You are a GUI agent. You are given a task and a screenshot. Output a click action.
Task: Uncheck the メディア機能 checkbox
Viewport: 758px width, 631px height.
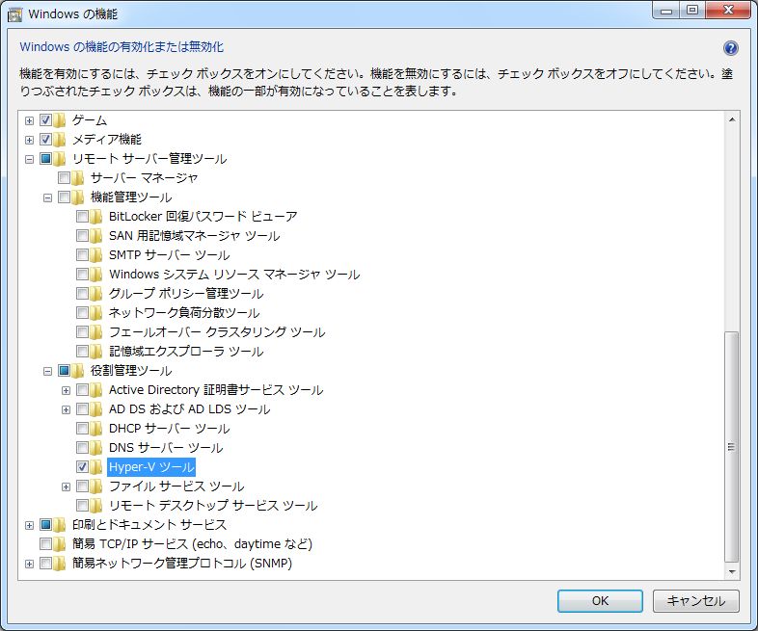click(45, 139)
